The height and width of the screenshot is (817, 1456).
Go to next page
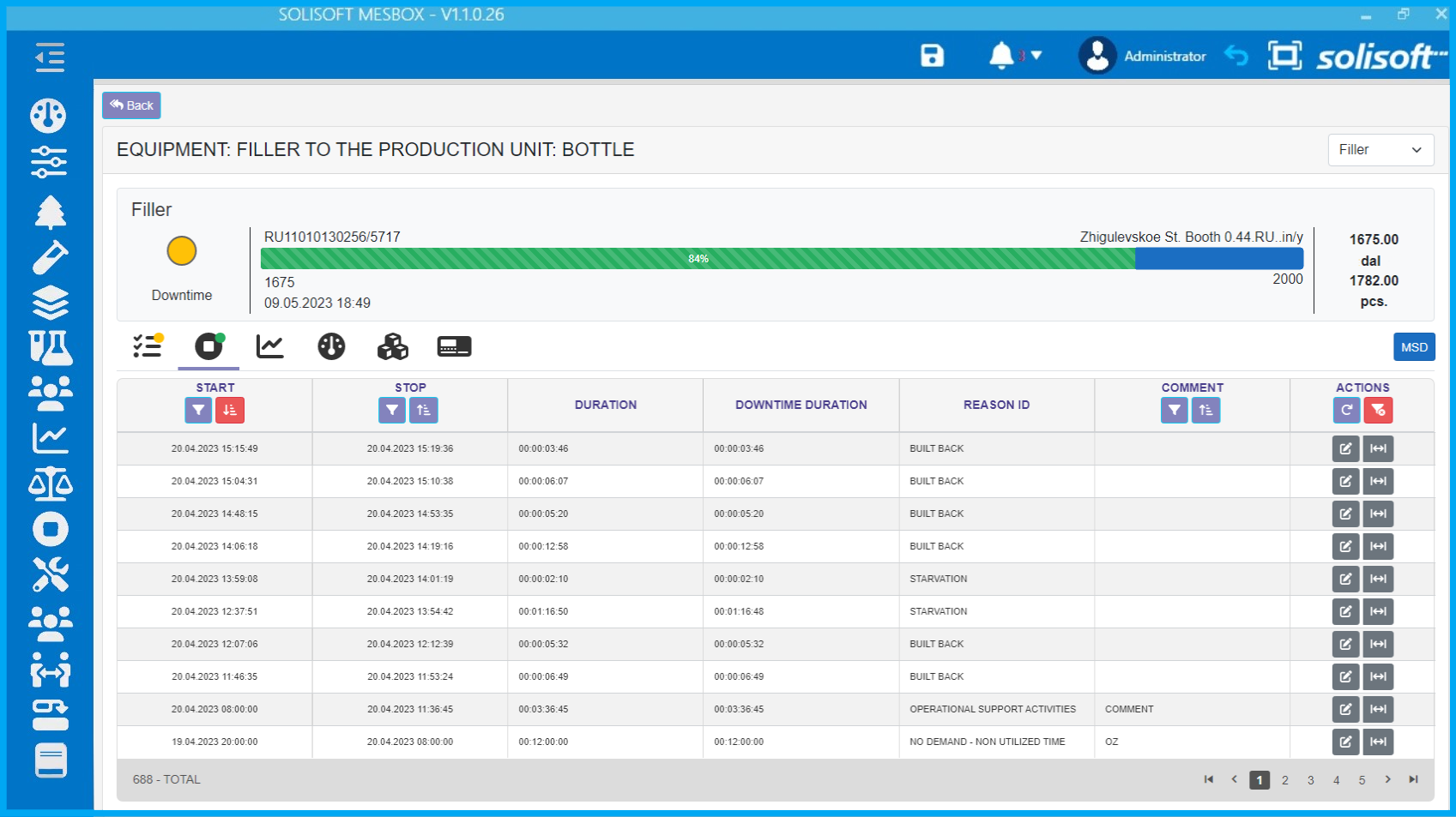tap(1387, 779)
